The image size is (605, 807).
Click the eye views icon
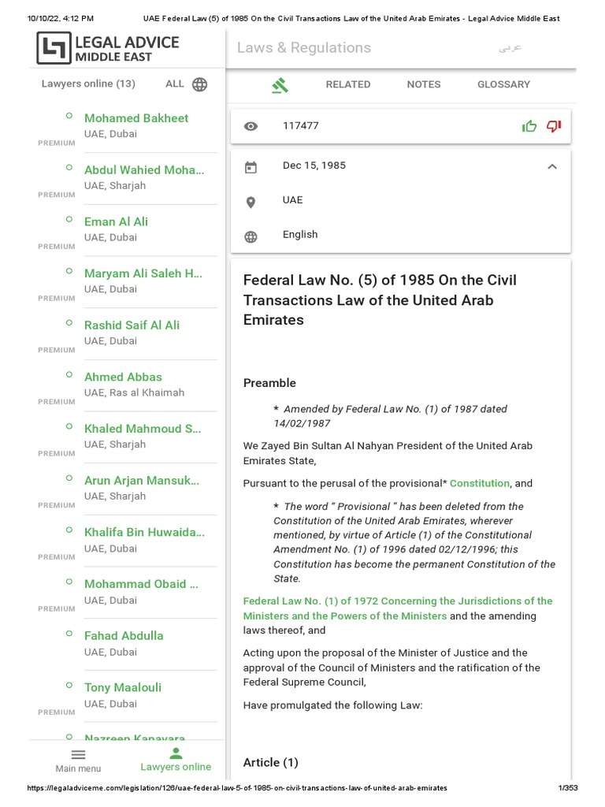click(x=251, y=126)
